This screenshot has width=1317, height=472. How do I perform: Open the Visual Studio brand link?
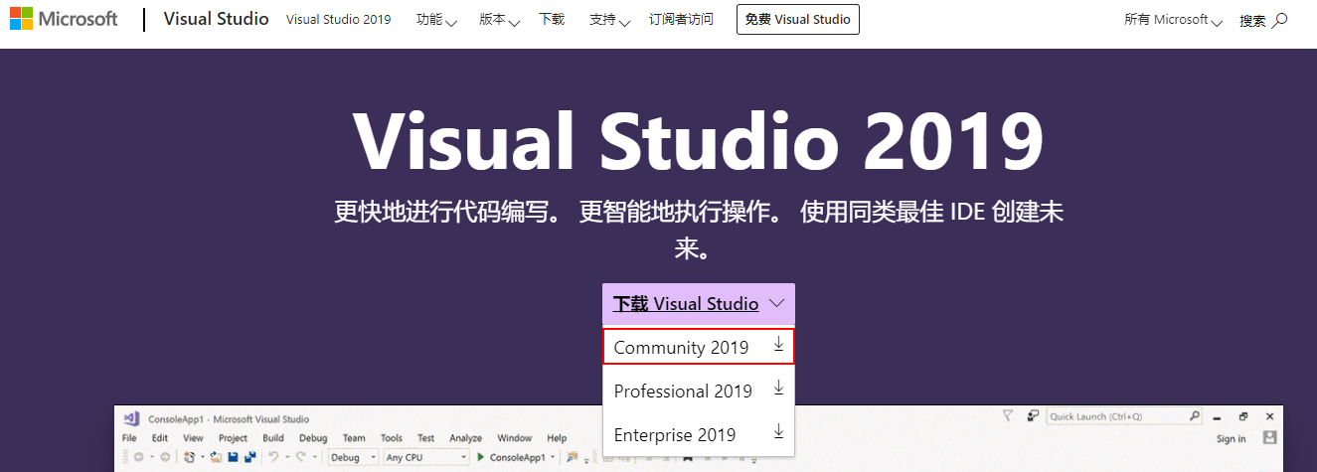coord(216,19)
